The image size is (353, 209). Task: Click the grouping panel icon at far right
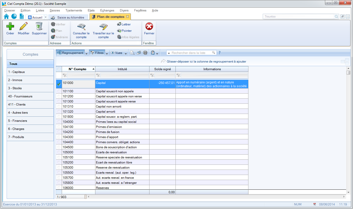(x=345, y=62)
